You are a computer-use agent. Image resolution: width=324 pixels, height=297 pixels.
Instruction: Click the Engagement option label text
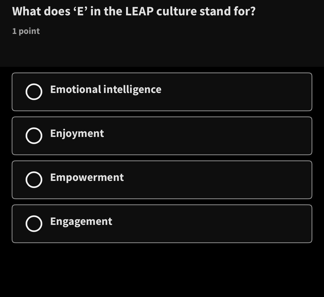click(x=81, y=221)
